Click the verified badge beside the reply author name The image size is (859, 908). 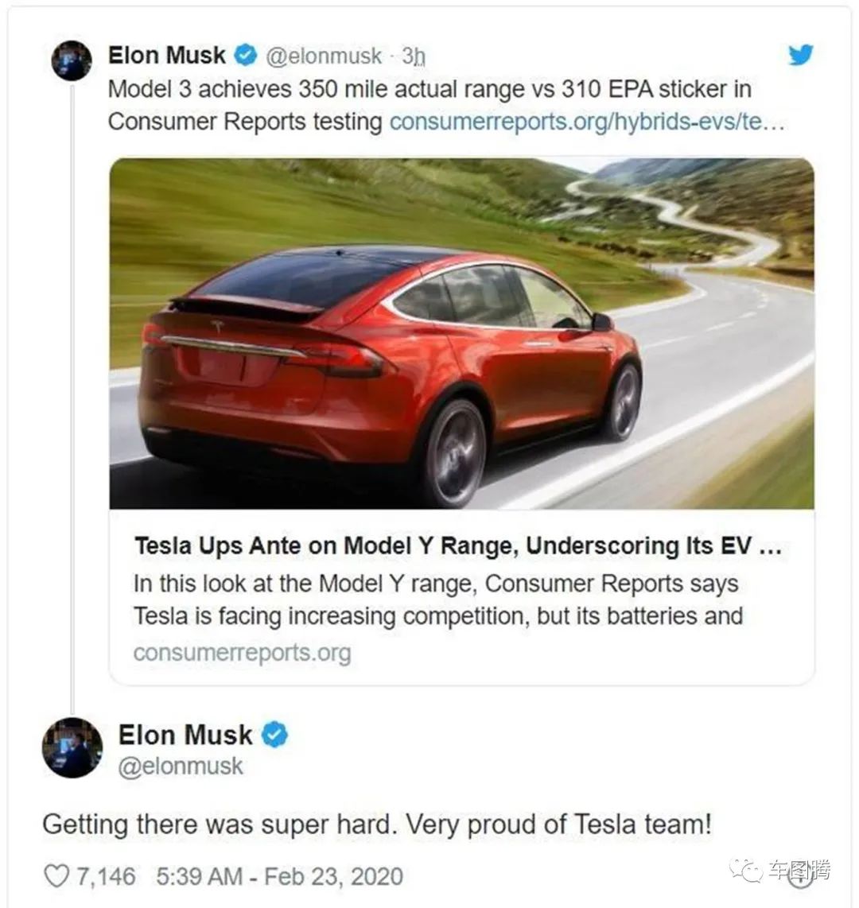(x=275, y=735)
